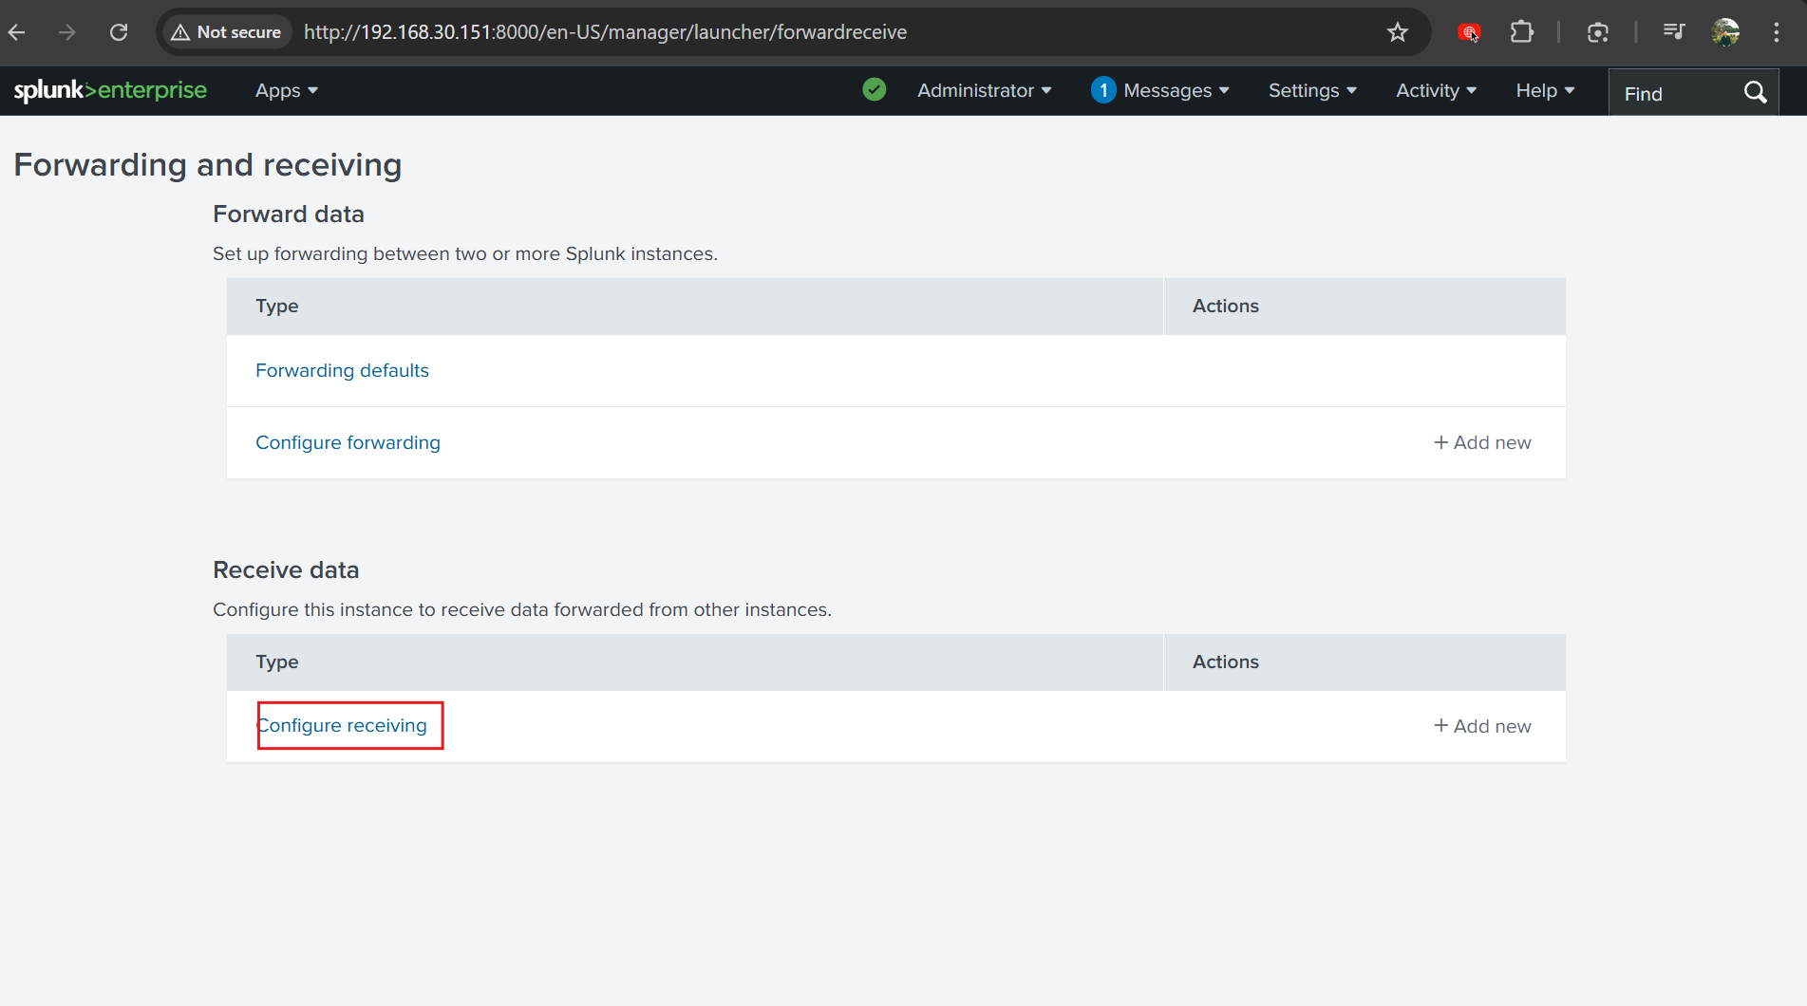Open the Activity menu
1807x1006 pixels.
[1436, 91]
